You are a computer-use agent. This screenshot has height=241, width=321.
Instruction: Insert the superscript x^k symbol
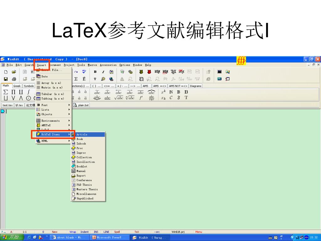pyautogui.click(x=163, y=92)
